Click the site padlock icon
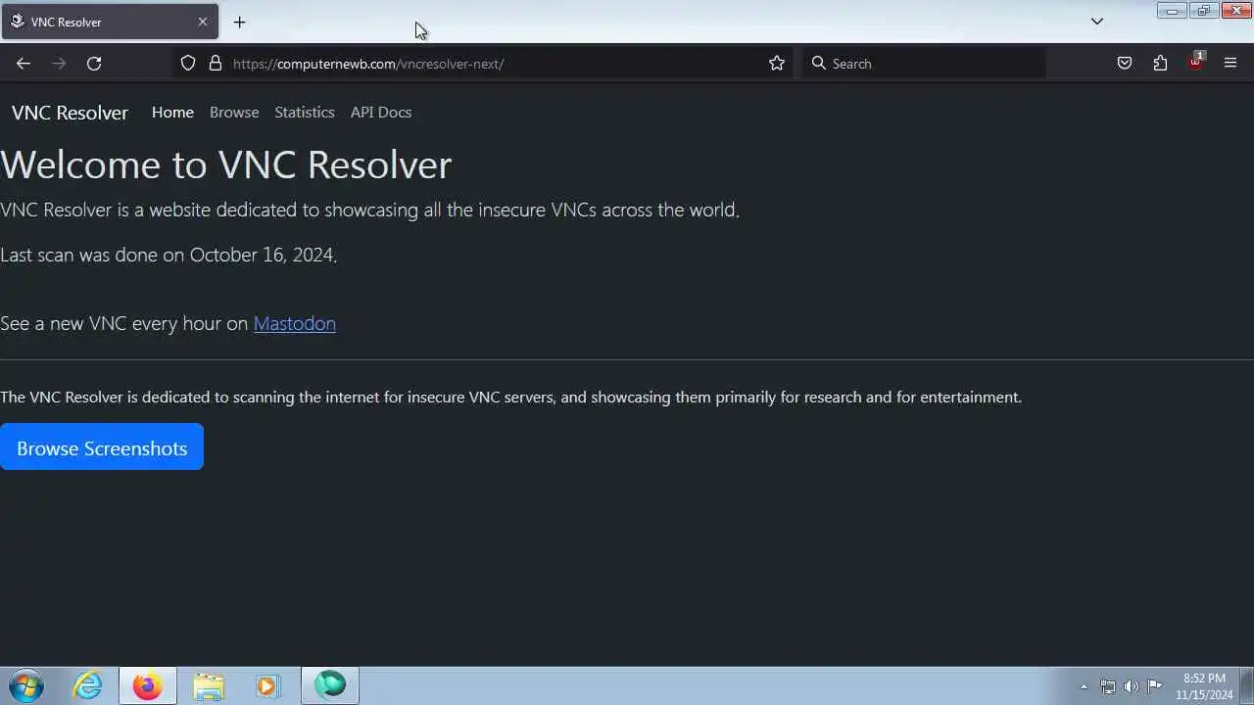The image size is (1254, 705). coord(216,64)
